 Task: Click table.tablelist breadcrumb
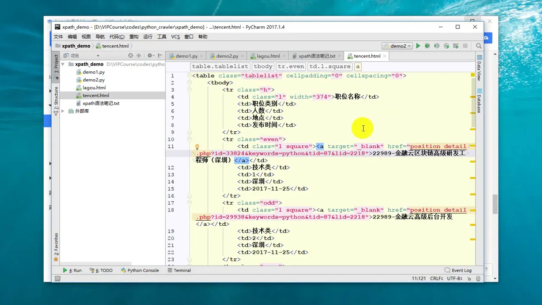click(x=220, y=67)
